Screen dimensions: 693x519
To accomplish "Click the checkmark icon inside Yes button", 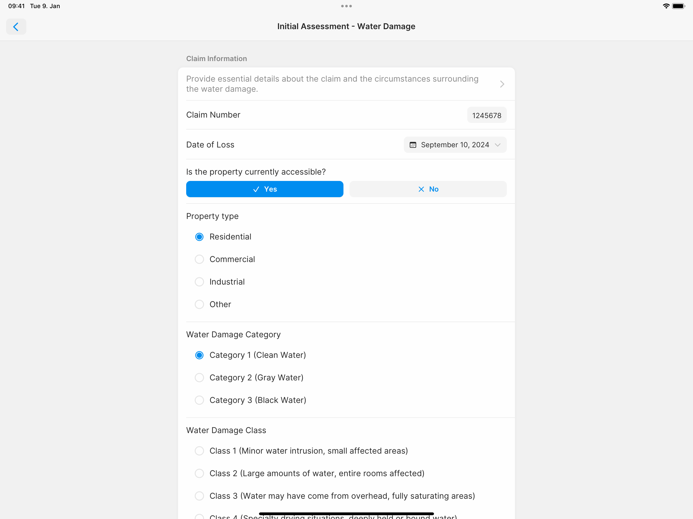I will pyautogui.click(x=256, y=189).
